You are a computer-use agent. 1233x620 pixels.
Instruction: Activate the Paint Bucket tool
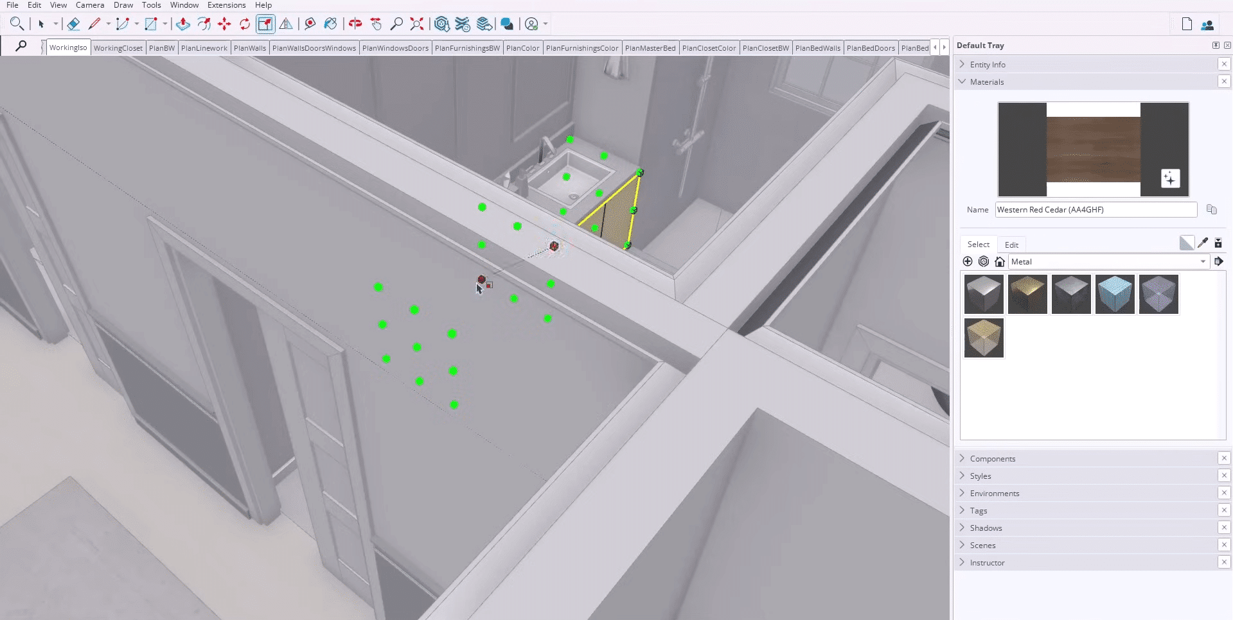pos(331,24)
